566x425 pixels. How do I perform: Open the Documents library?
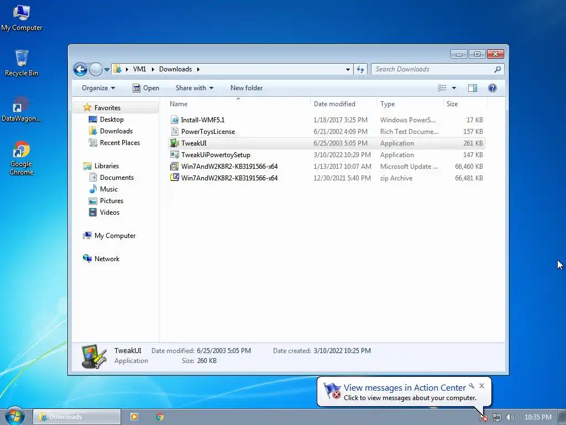click(x=117, y=178)
